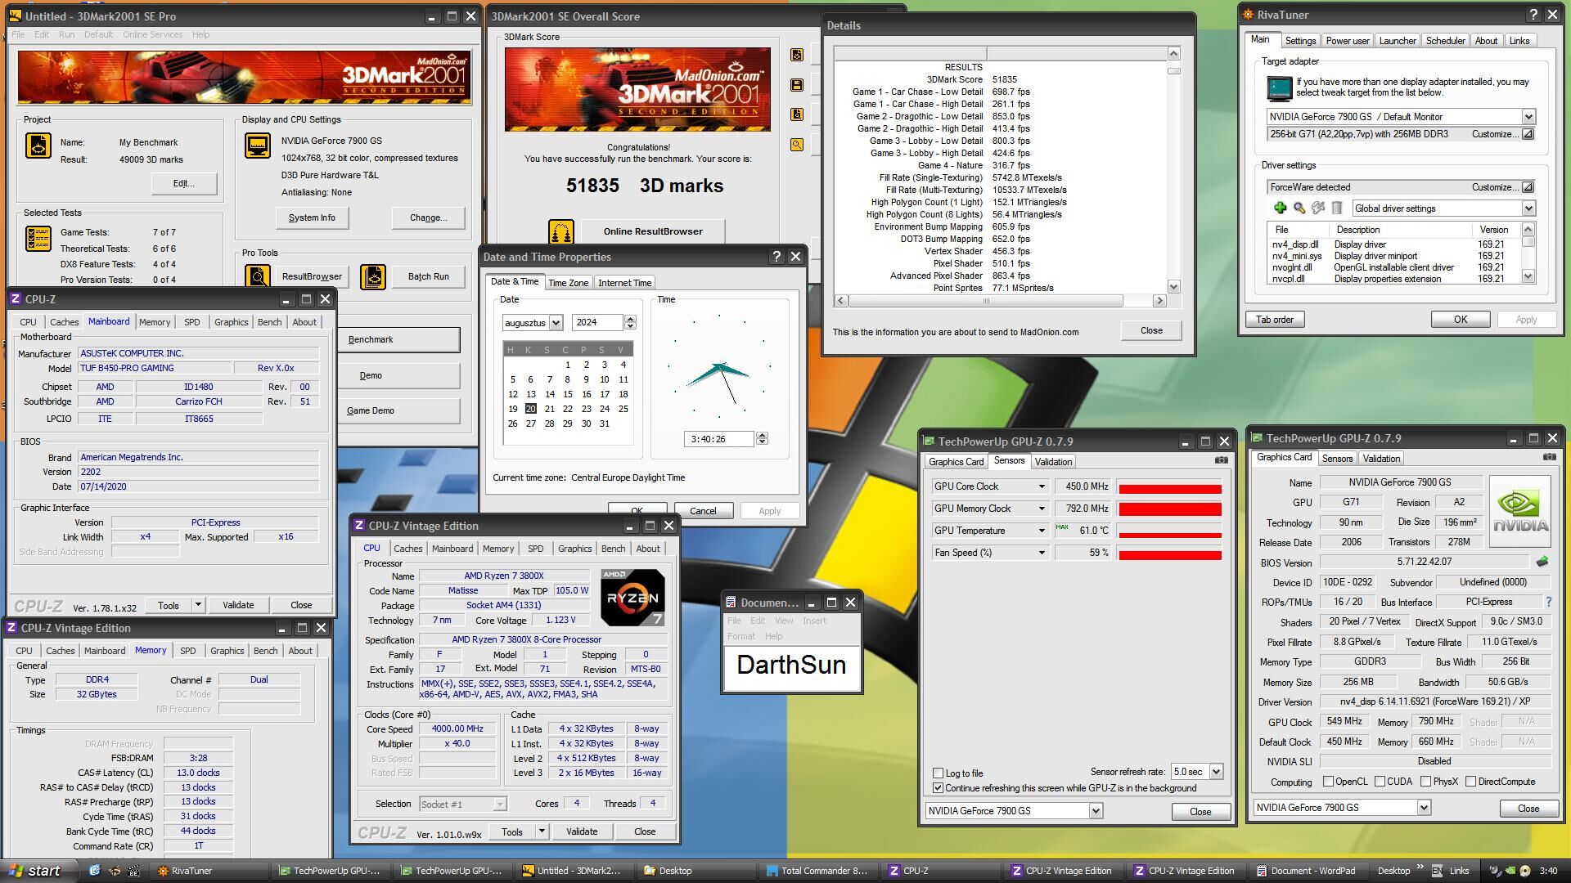
Task: Click the GPU-Z screenshot camera icon
Action: click(x=1548, y=458)
